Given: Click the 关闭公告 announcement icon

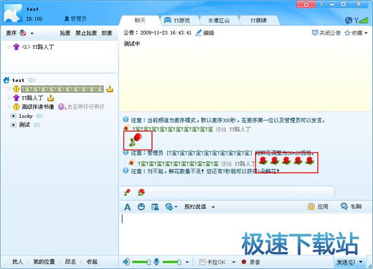Looking at the screenshot, I should pos(315,33).
